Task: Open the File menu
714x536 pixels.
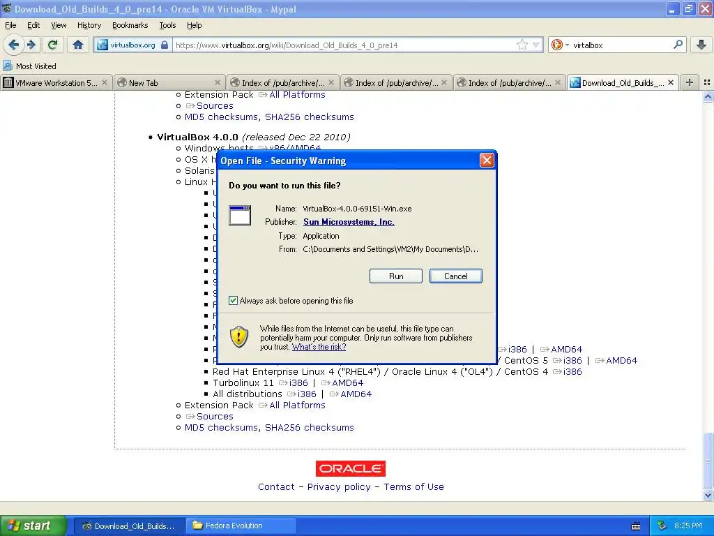Action: click(x=10, y=25)
